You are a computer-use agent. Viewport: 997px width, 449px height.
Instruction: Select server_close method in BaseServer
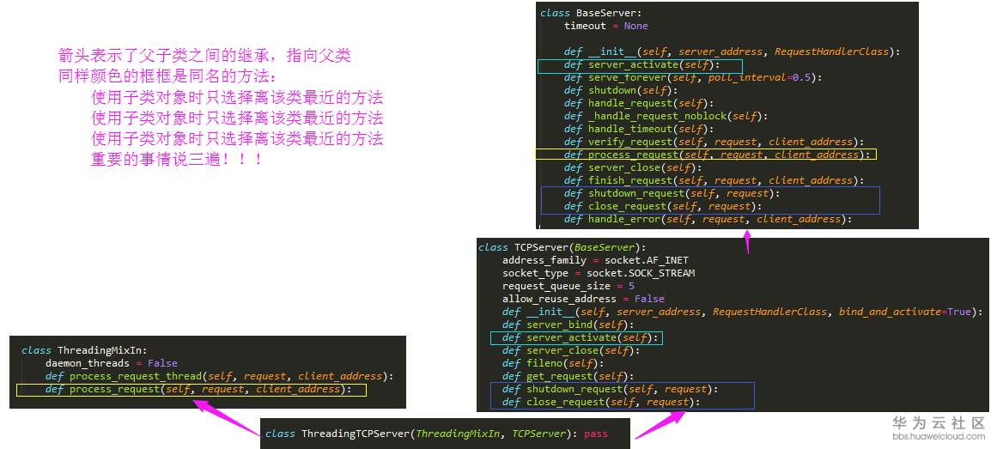[633, 167]
